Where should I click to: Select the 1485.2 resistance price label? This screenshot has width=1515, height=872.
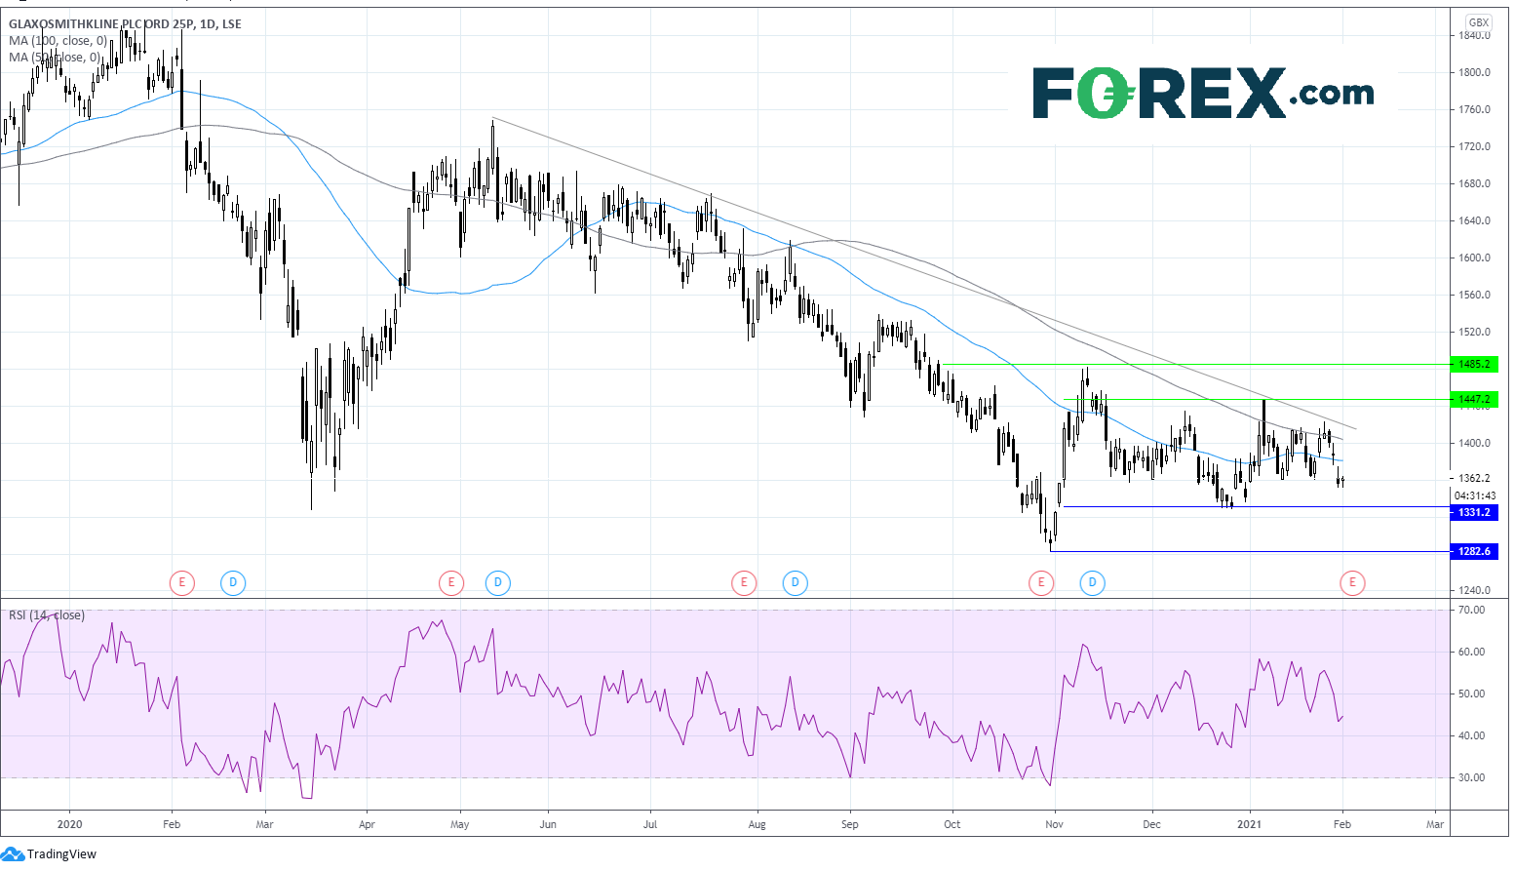click(1473, 364)
